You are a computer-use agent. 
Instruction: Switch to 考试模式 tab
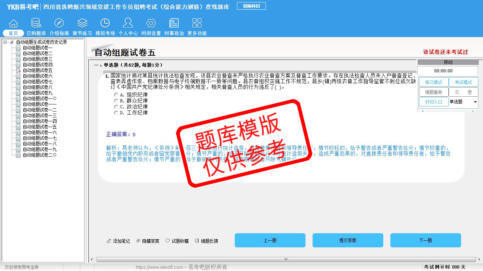(463, 82)
